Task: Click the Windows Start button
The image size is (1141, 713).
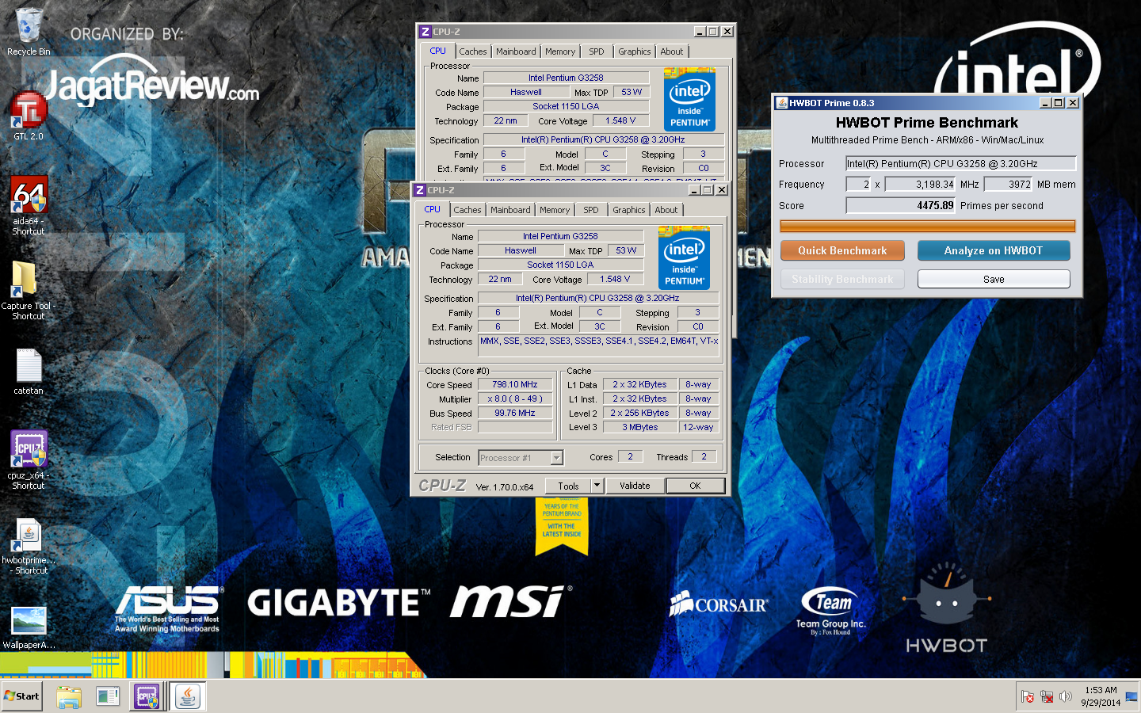Action: click(21, 696)
